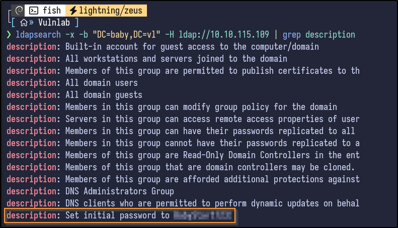398x228 pixels.
Task: Click the home directory icon
Action: pyautogui.click(x=24, y=22)
